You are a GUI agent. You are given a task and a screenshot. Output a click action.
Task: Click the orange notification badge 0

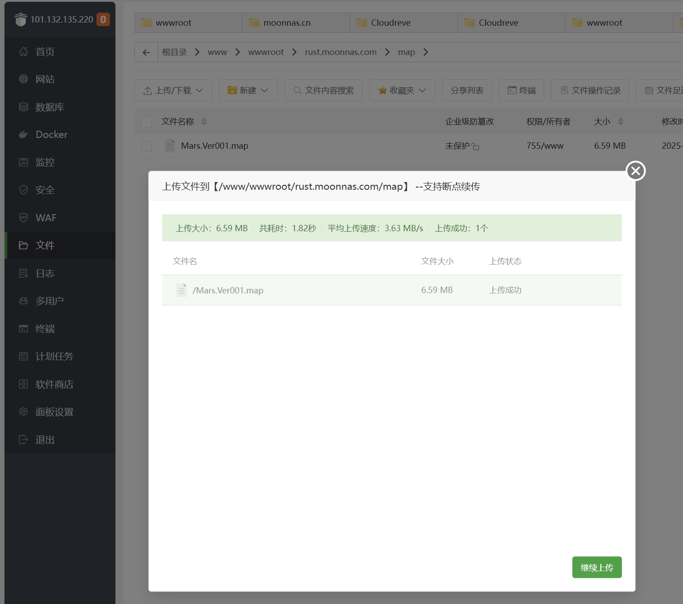[x=103, y=19]
